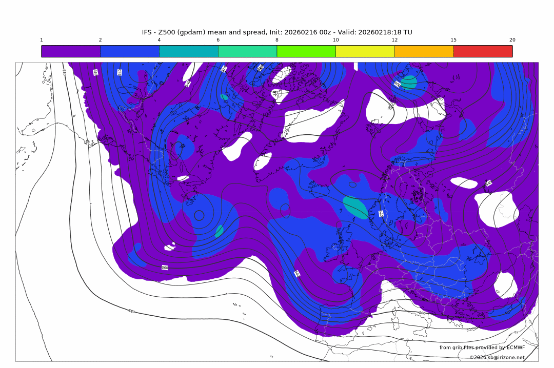Click the small teal patch south of Greenland

[x=219, y=231]
